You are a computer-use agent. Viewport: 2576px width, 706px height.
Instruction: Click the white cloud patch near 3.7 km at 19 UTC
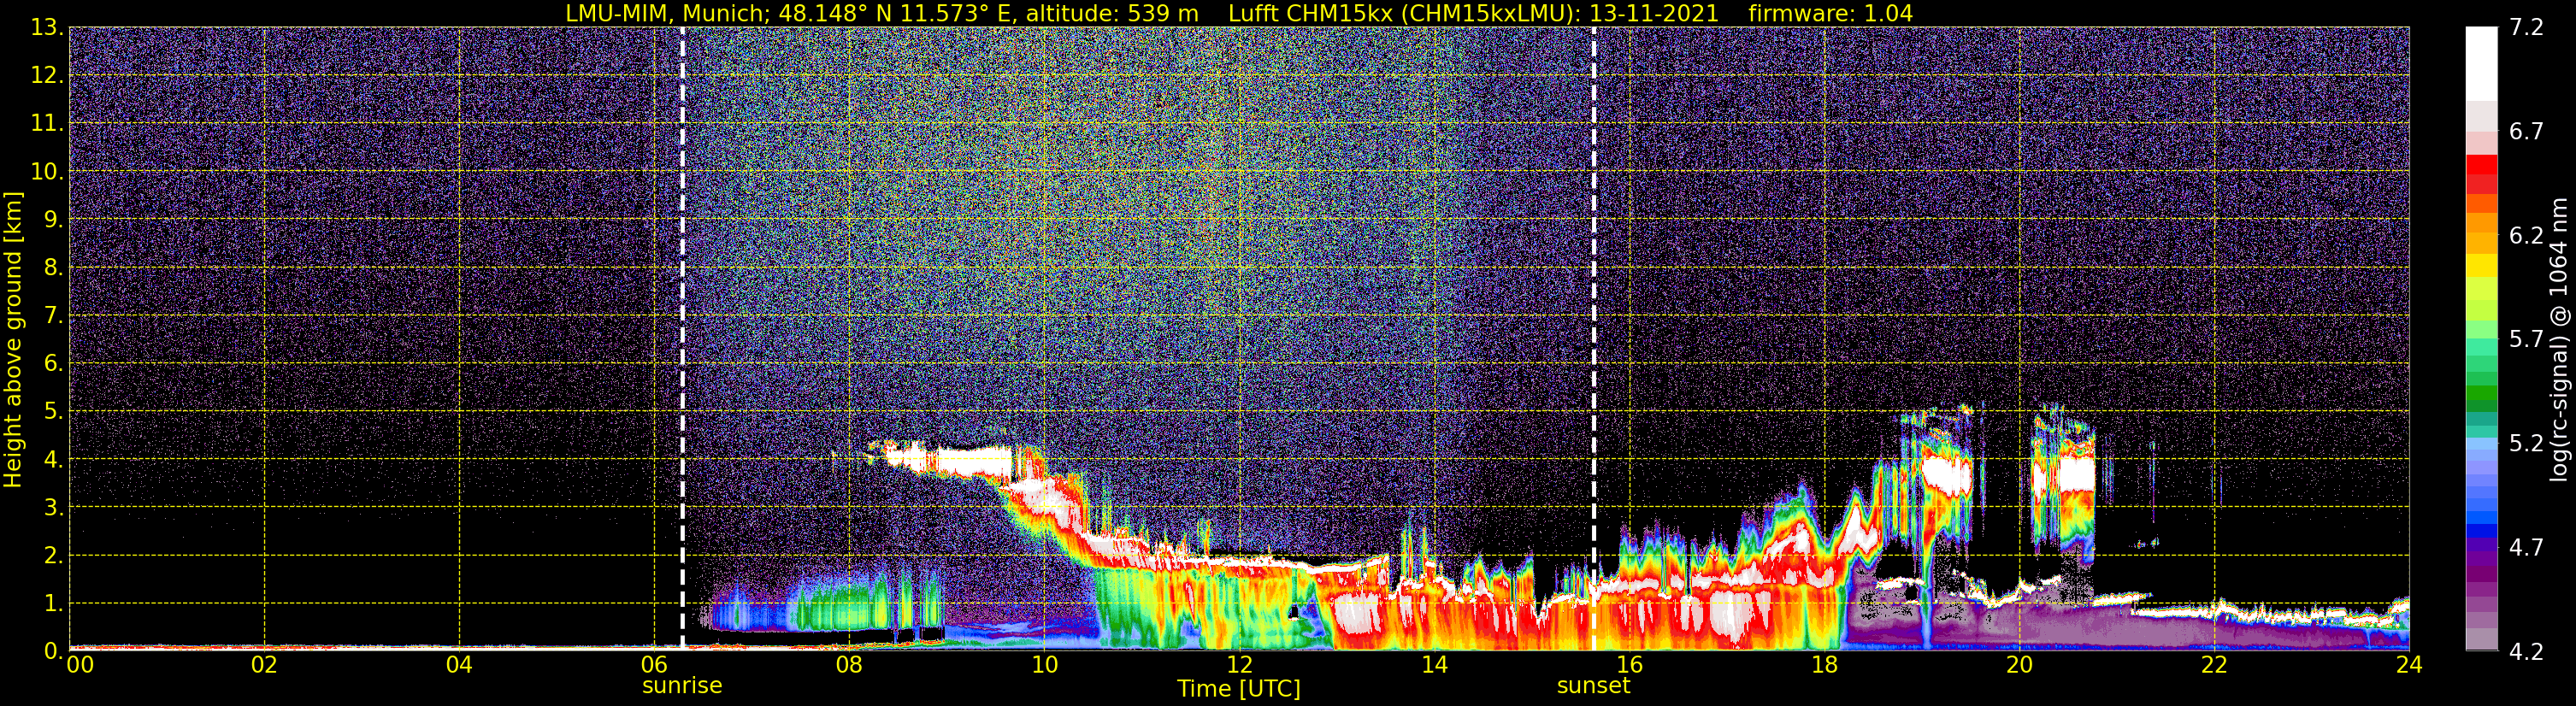(x=1948, y=475)
